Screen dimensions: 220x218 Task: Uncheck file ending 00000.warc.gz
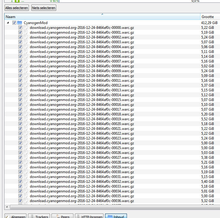[20, 28]
